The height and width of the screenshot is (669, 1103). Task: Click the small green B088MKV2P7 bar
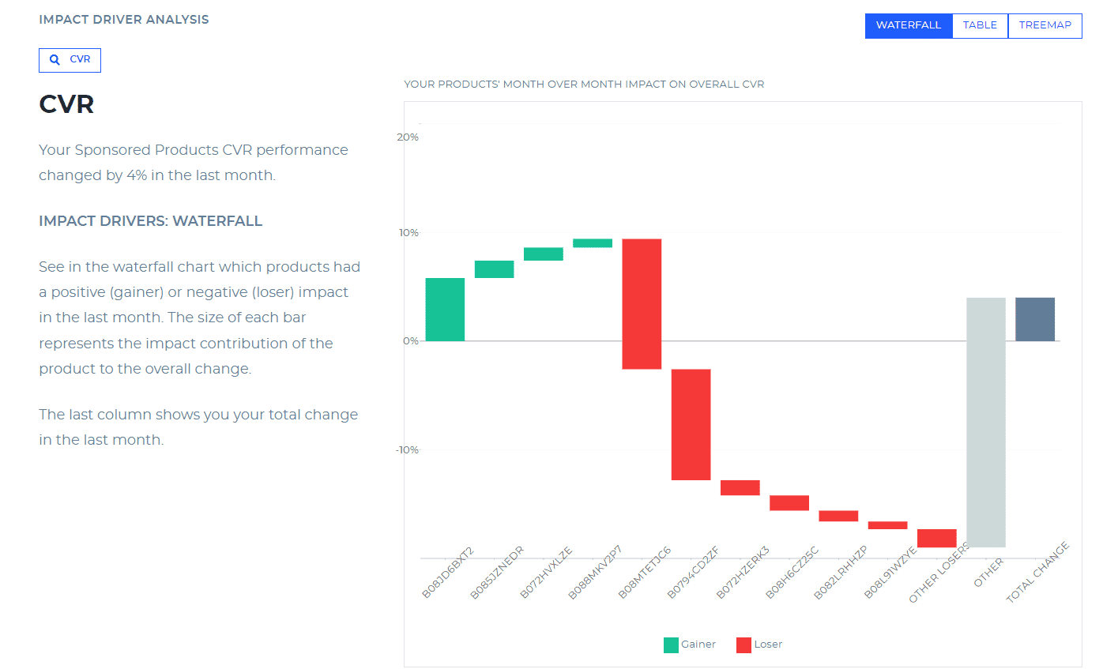pos(593,243)
